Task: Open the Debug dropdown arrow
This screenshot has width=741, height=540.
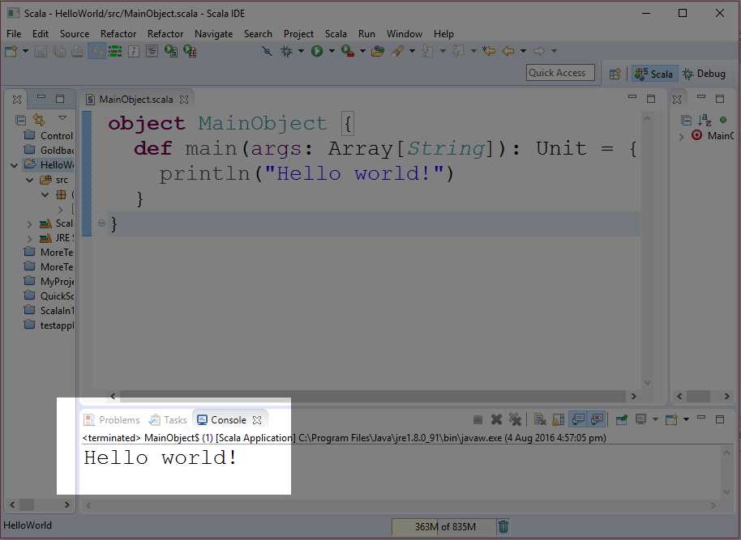Action: click(x=301, y=50)
